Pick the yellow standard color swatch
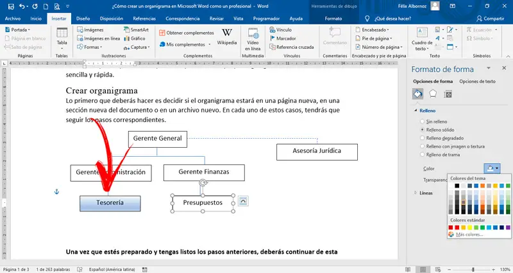The width and height of the screenshot is (513, 273). coord(470,227)
